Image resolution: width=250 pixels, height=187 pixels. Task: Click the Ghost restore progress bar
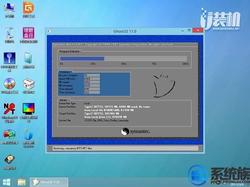coord(124,59)
